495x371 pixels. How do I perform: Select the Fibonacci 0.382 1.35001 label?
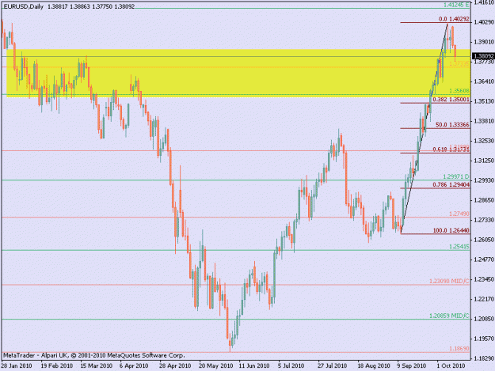[451, 100]
